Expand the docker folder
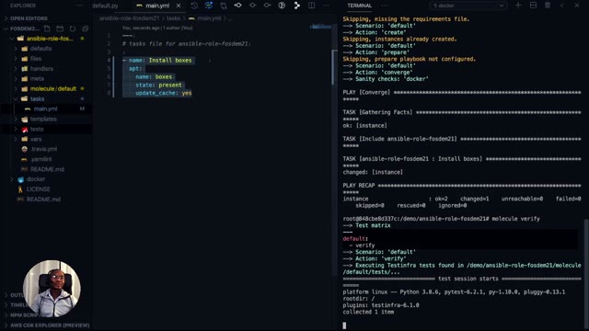Viewport: 589px width, 331px height. [36, 179]
